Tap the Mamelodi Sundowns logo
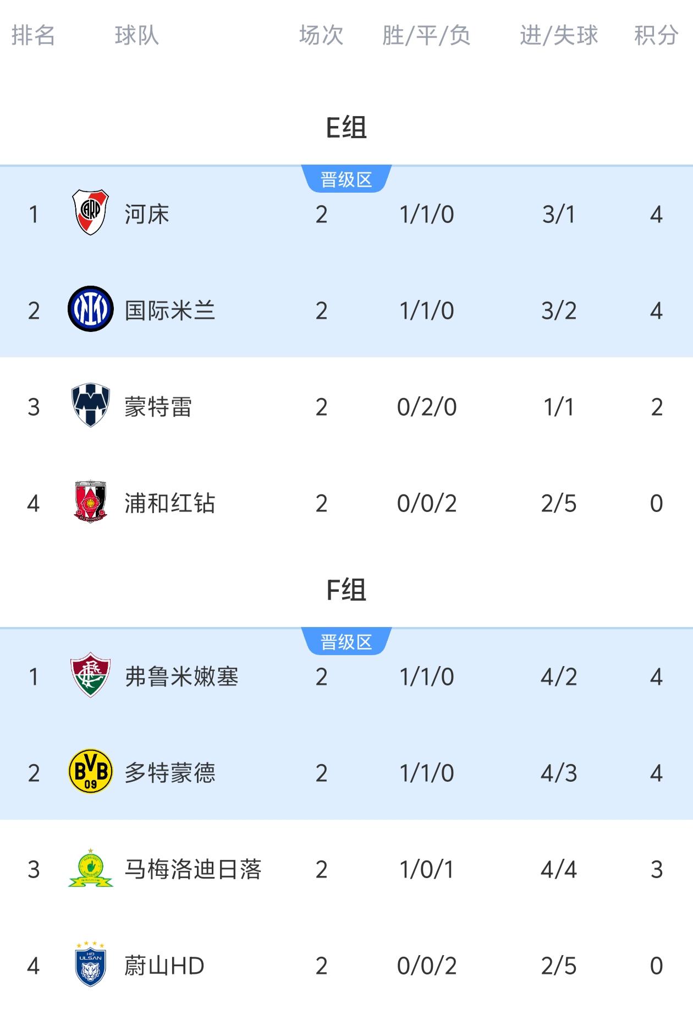This screenshot has height=1024, width=693. 91,868
